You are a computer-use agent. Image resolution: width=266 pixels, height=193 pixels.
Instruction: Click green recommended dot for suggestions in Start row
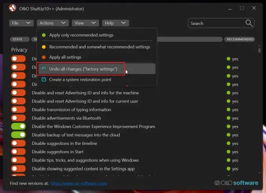point(229,151)
